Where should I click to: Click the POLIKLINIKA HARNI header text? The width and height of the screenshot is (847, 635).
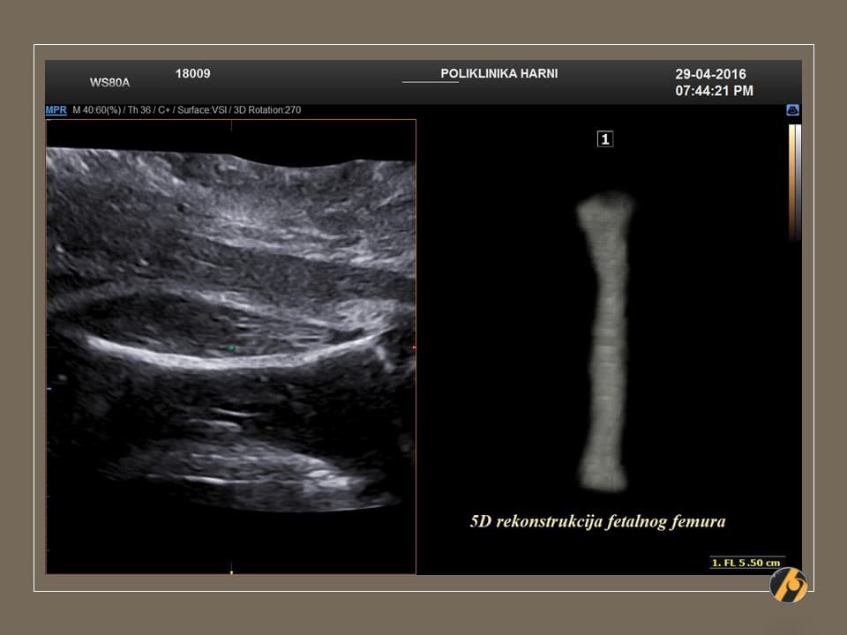498,73
